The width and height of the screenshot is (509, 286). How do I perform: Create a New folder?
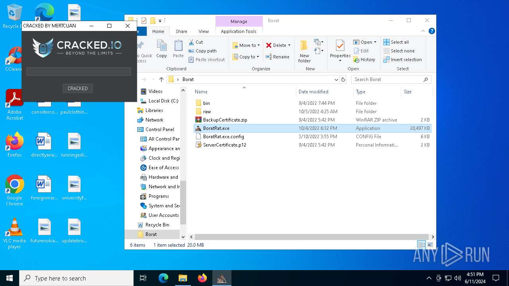[304, 51]
